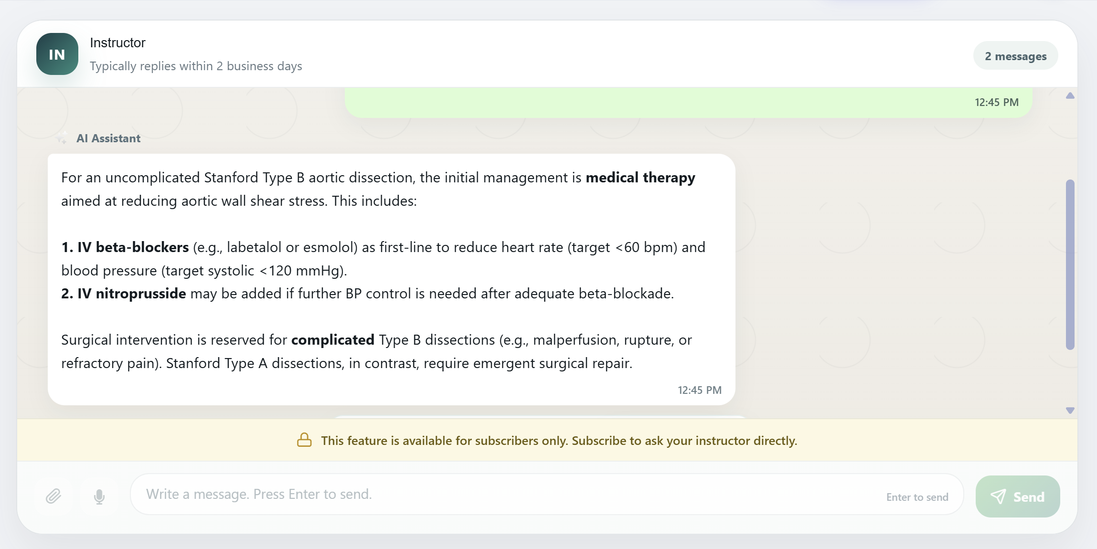Click the microphone voice input icon

coord(99,496)
